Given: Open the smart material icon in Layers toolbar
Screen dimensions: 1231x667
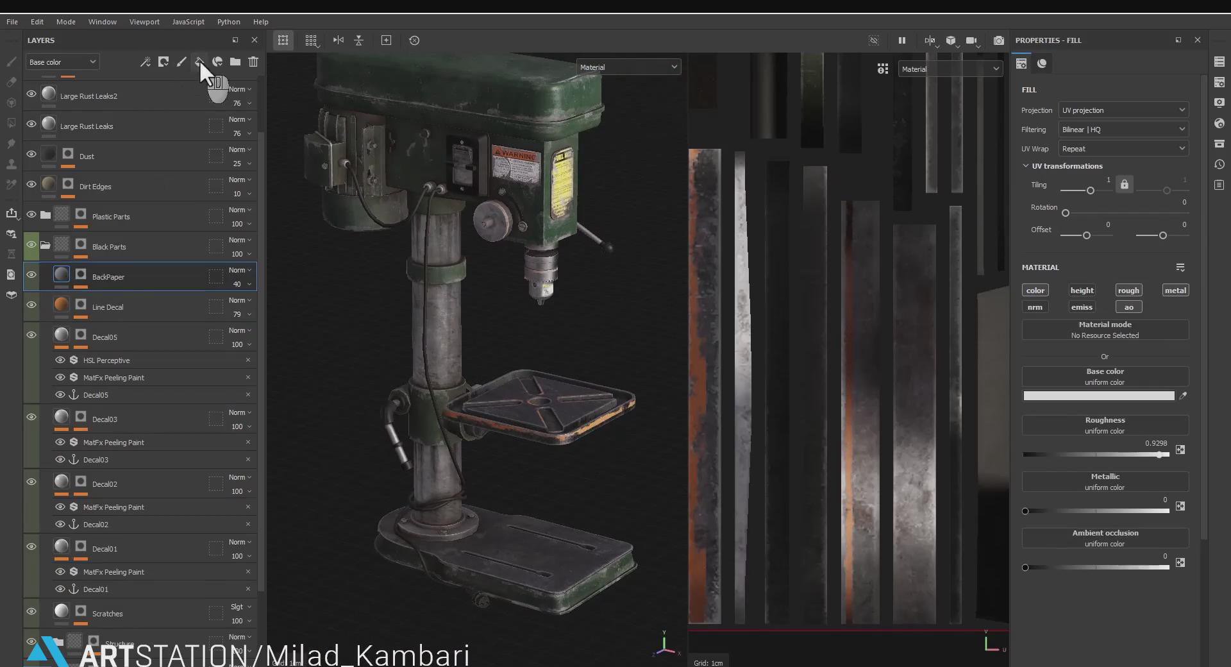Looking at the screenshot, I should pyautogui.click(x=217, y=62).
